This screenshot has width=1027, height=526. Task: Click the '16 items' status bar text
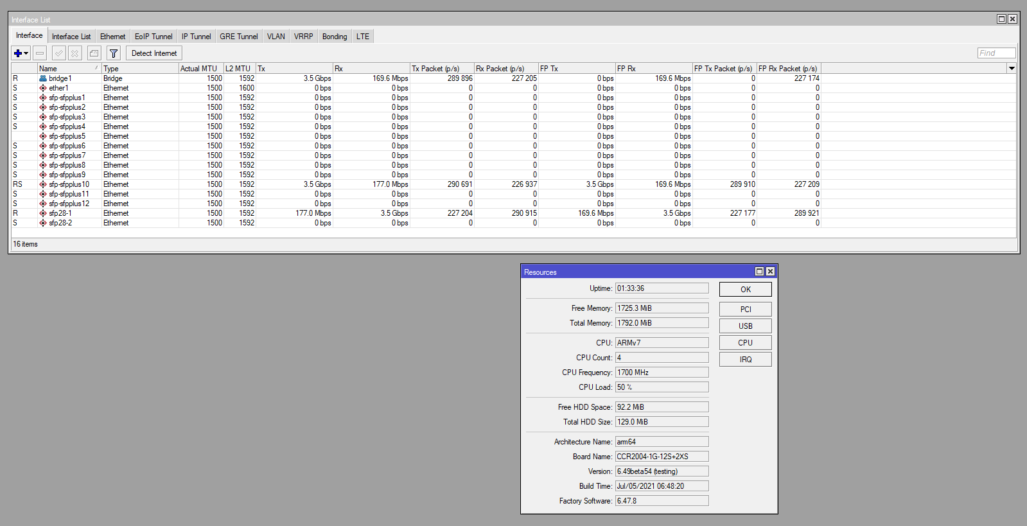point(26,244)
